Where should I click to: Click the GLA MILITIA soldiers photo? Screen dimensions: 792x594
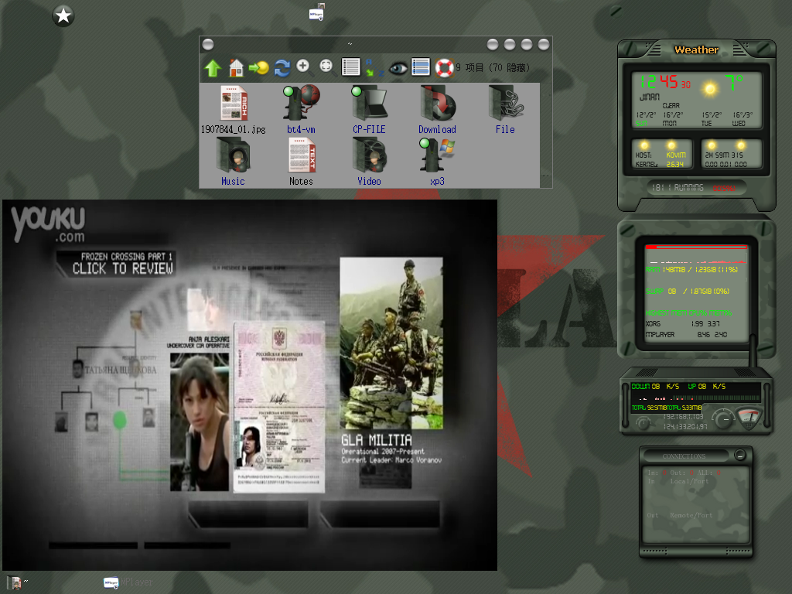click(x=391, y=343)
